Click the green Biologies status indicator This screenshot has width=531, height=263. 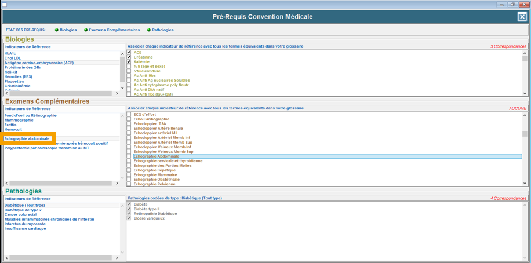pyautogui.click(x=57, y=30)
